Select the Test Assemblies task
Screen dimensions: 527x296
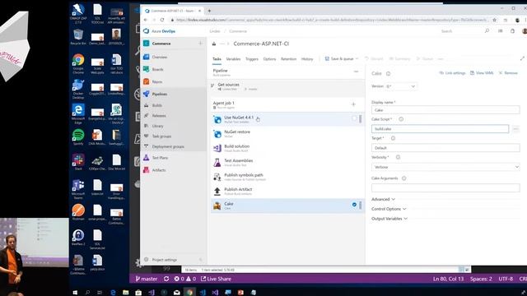(x=287, y=163)
